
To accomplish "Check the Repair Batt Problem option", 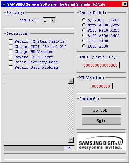I will click(x=11, y=67).
